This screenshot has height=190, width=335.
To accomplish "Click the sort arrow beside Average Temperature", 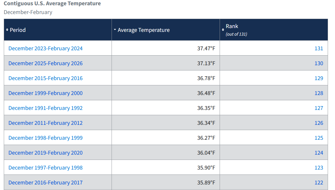I will [x=115, y=30].
